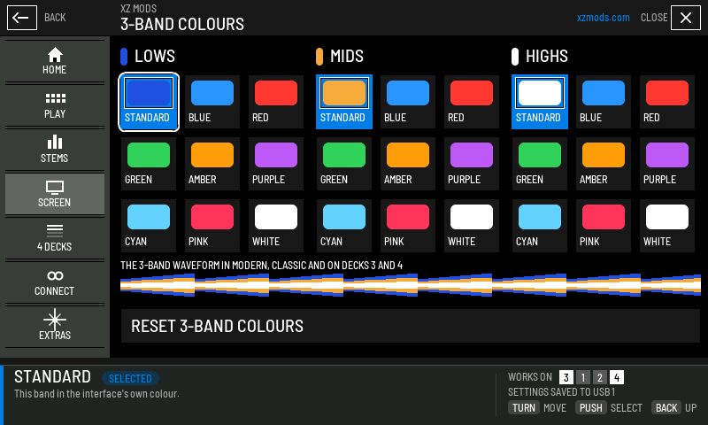Open the Extras section in the sidebar

[55, 325]
